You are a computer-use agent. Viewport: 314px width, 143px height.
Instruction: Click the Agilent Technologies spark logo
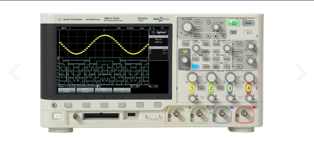[60, 19]
